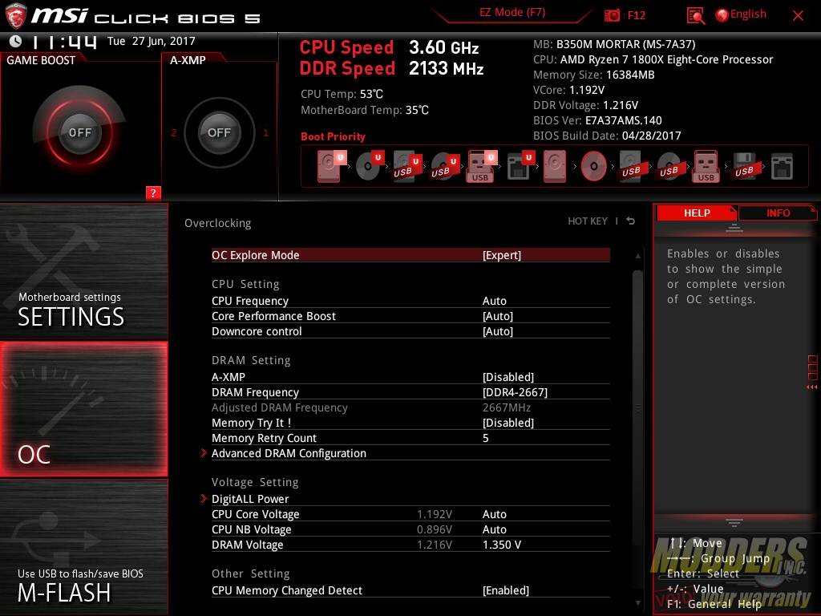The width and height of the screenshot is (821, 616).
Task: Click the MSI dragon shield logo
Action: [x=15, y=15]
